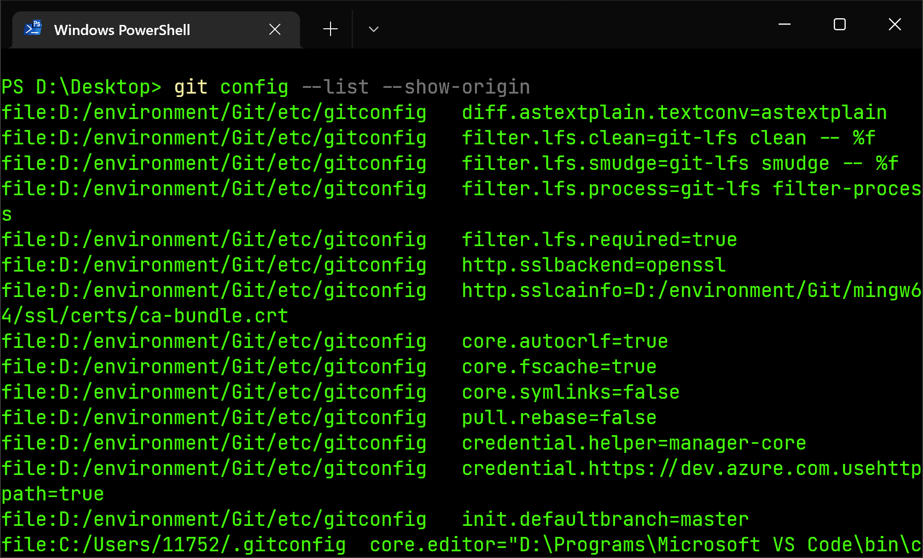Click the C:/Users/11752/.gitconfig file path

tap(174, 545)
